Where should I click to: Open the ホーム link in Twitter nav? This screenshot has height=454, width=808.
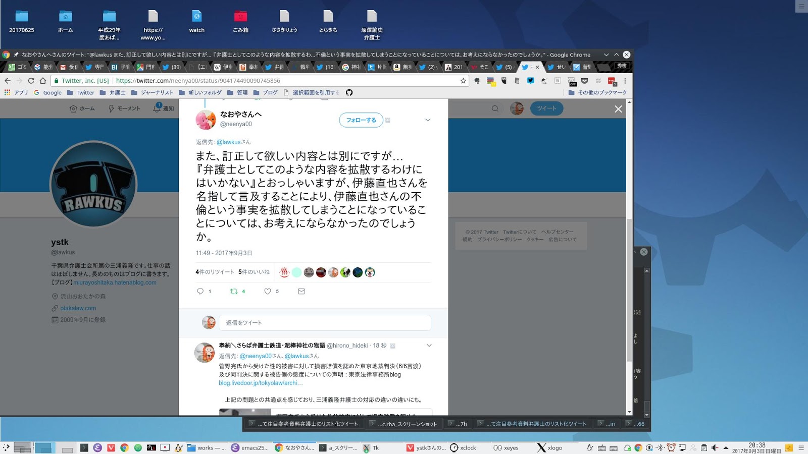[x=82, y=108]
